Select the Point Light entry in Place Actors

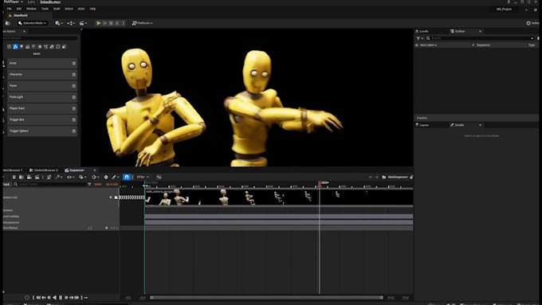[42, 97]
